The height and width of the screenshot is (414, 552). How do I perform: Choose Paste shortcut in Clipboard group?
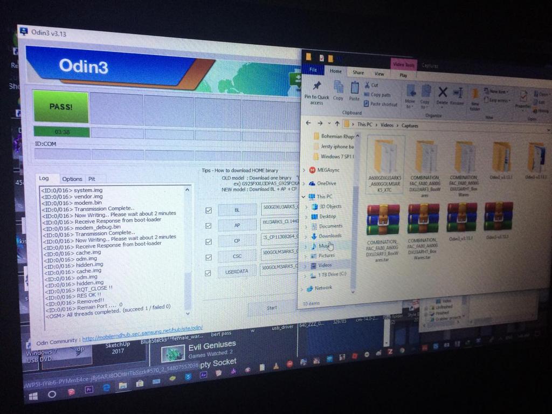380,104
